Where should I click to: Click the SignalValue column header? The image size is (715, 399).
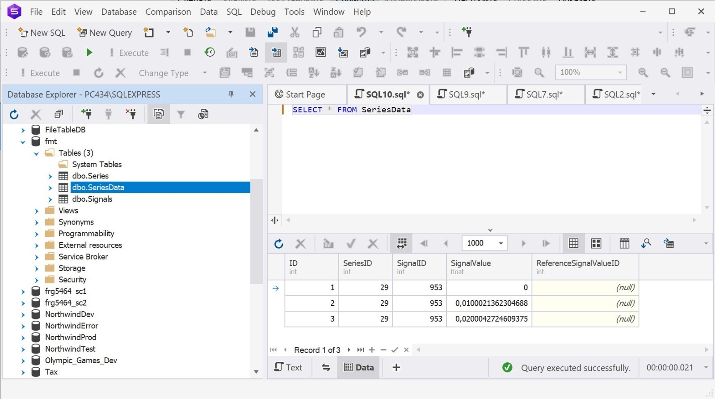[x=489, y=267]
